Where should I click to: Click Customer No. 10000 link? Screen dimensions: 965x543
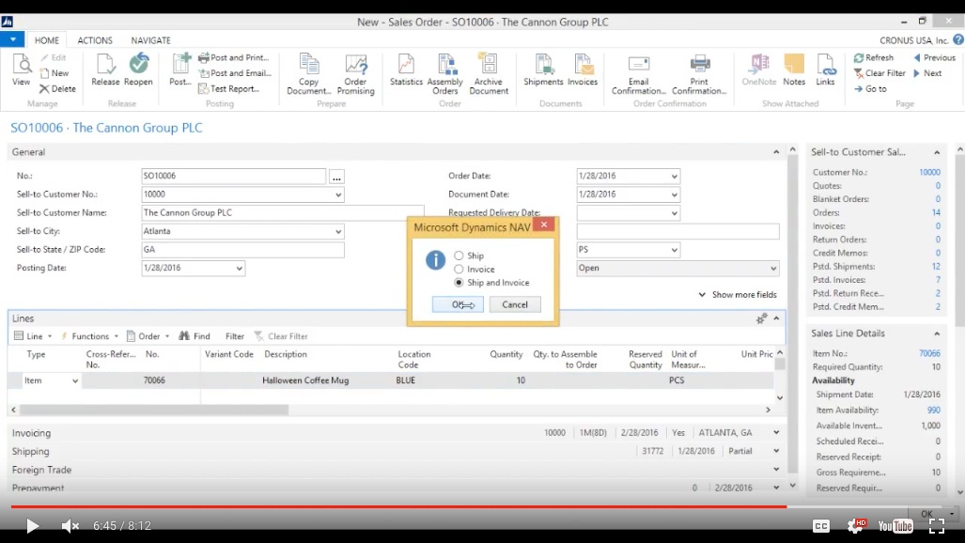929,172
